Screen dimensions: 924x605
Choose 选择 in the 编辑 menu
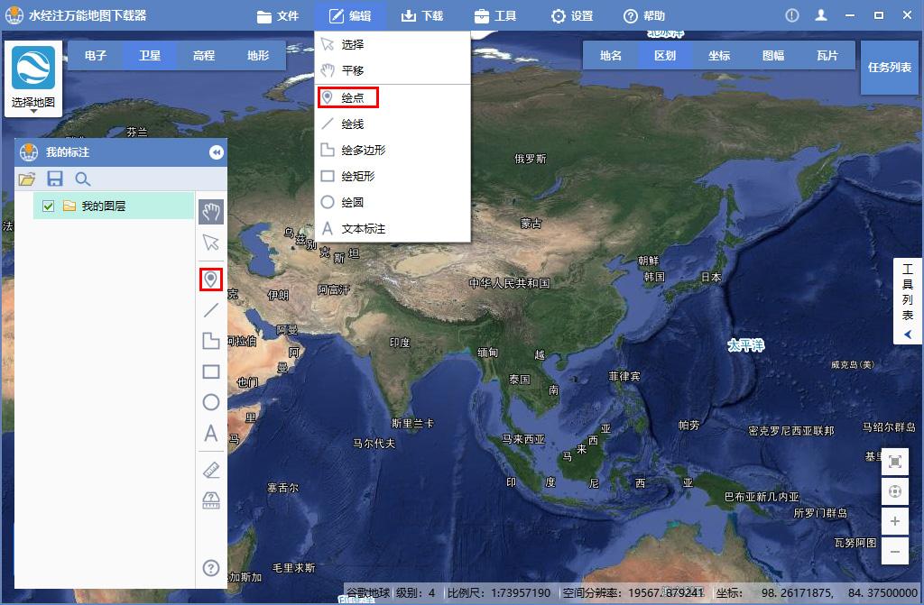pyautogui.click(x=393, y=45)
